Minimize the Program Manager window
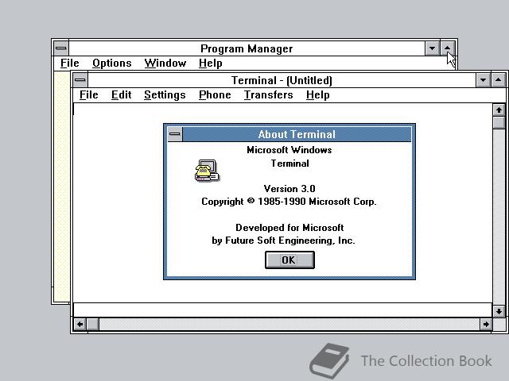 pos(432,48)
